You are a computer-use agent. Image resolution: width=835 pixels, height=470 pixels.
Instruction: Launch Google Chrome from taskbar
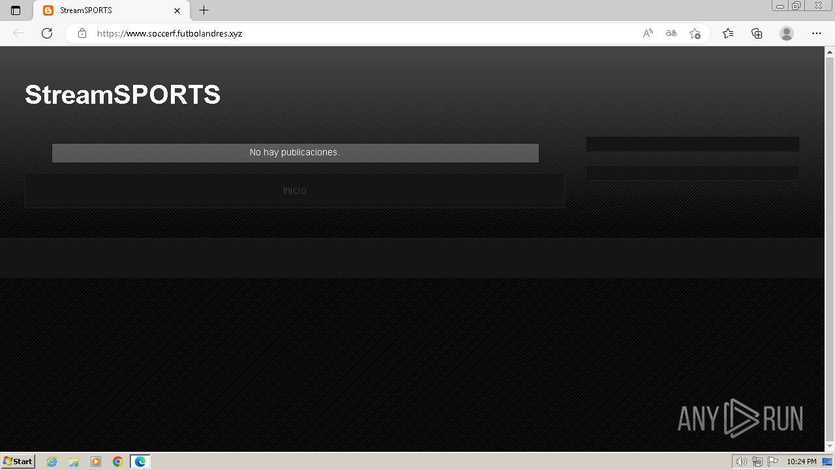click(118, 462)
